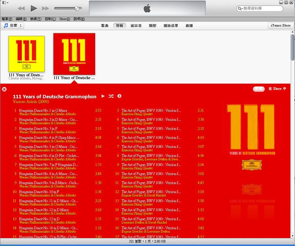295x246 pixels.
Task: Play the album with the play icon
Action: pyautogui.click(x=103, y=96)
